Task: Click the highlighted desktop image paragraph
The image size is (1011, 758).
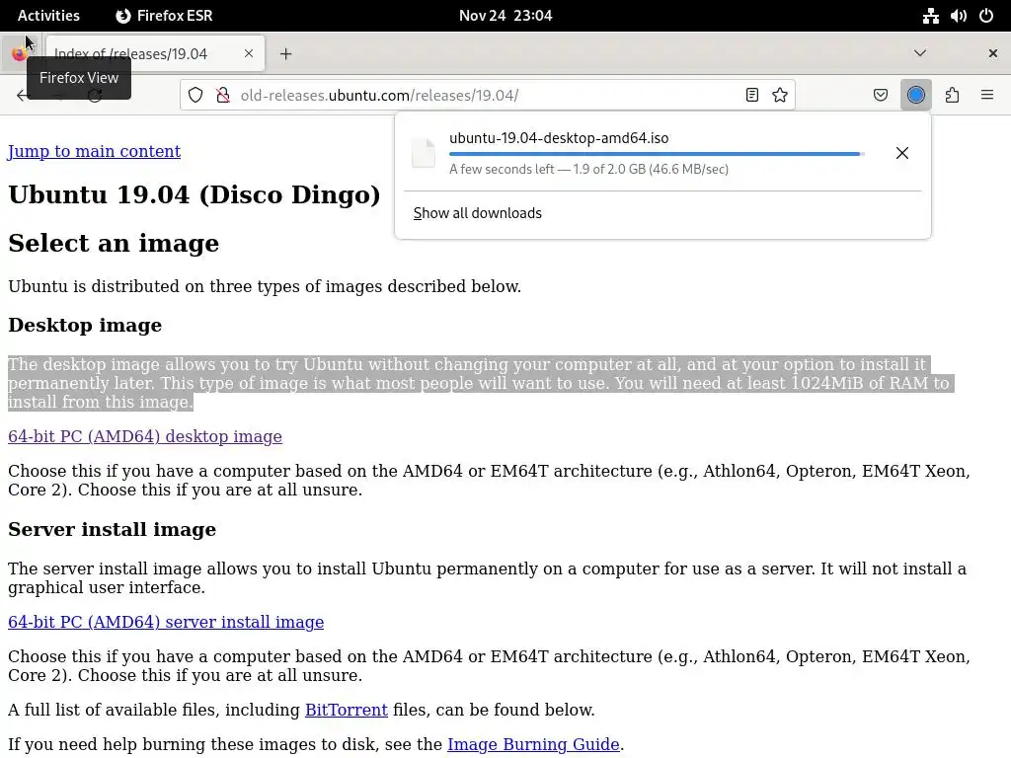Action: (479, 383)
